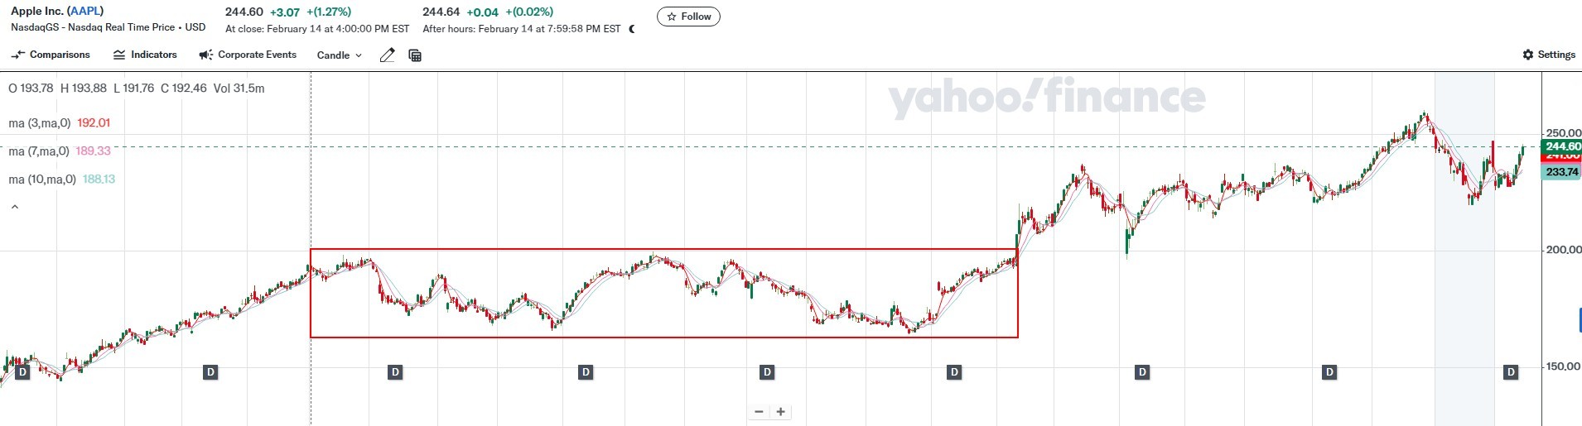Click the green 244.60 price label
The image size is (1582, 426).
click(x=1561, y=146)
